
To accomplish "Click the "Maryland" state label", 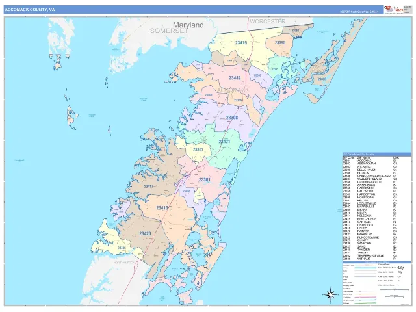I will click(x=188, y=25).
